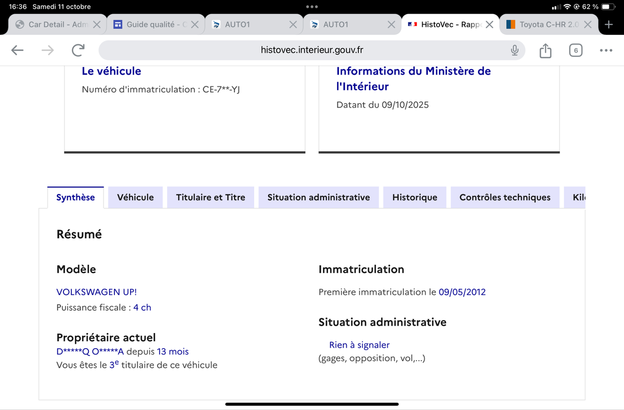Tap the multitasking three dots at top
Image resolution: width=624 pixels, height=410 pixels.
pyautogui.click(x=312, y=7)
